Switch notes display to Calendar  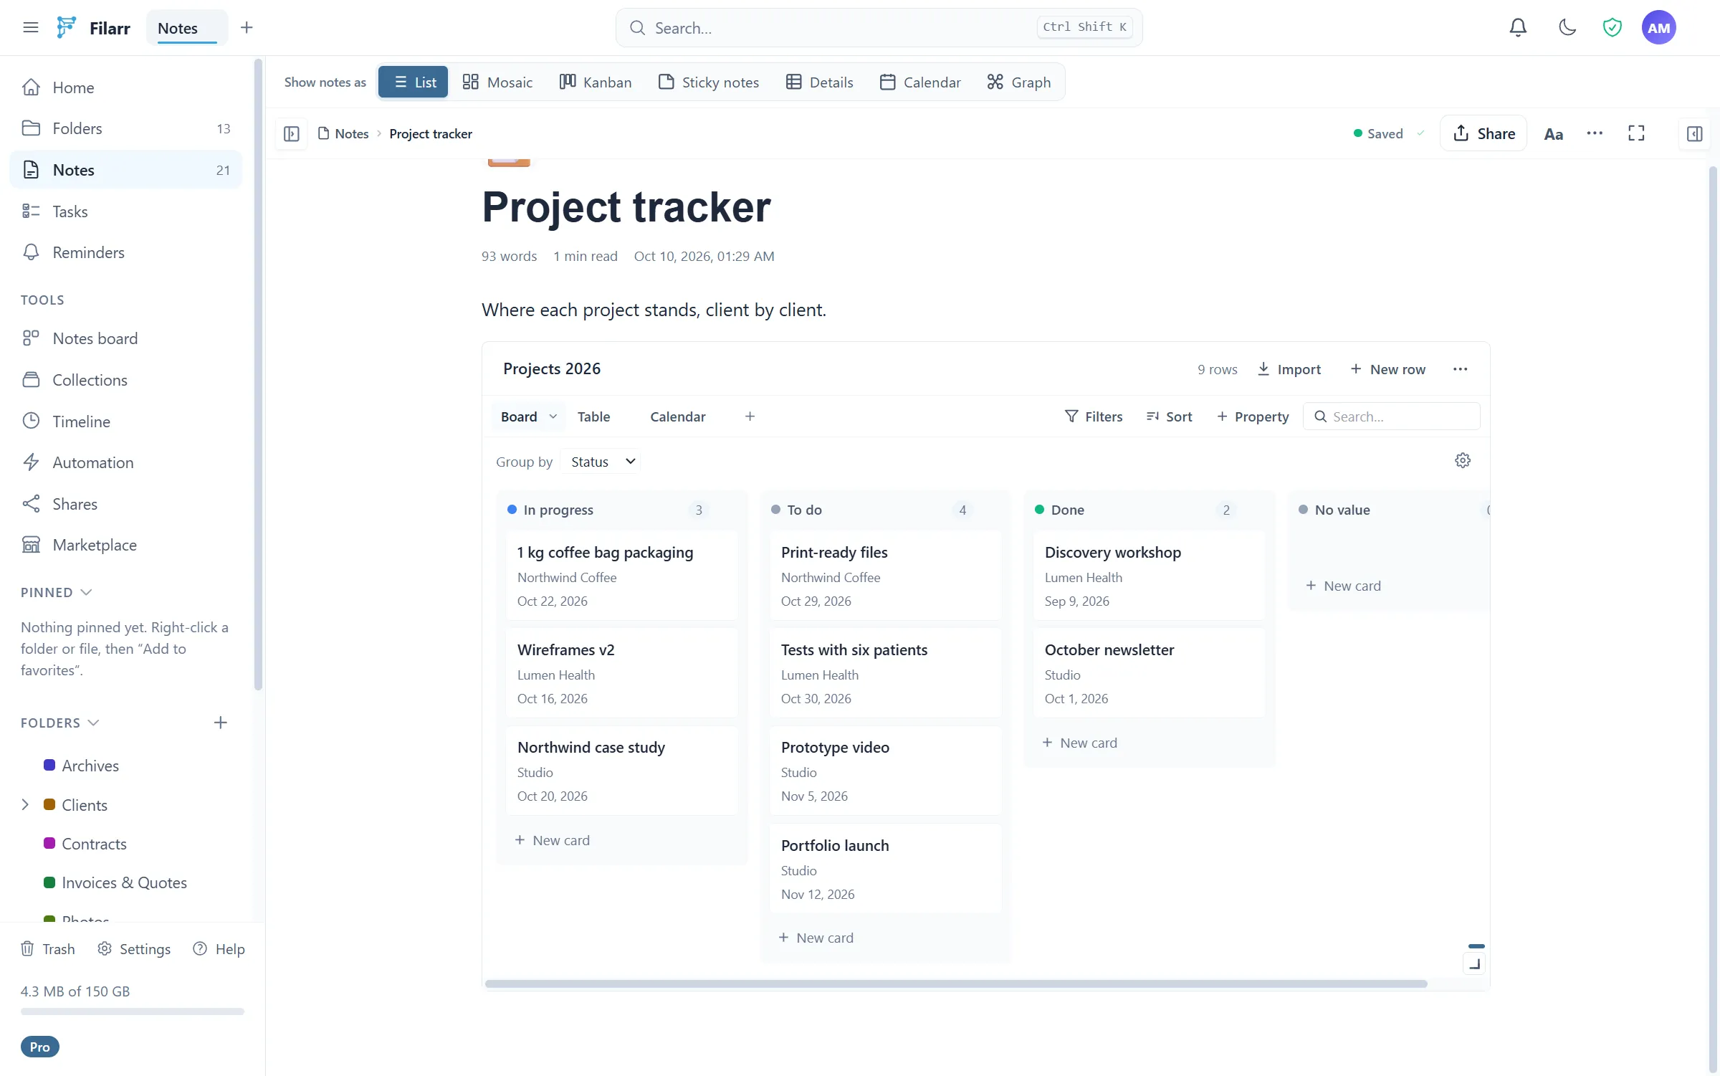920,82
